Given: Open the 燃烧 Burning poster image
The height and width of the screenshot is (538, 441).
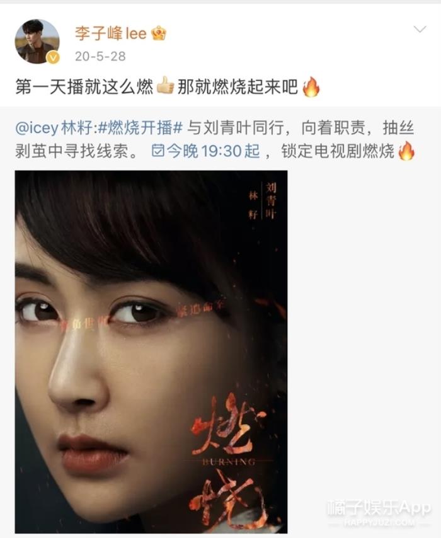Looking at the screenshot, I should [x=151, y=352].
